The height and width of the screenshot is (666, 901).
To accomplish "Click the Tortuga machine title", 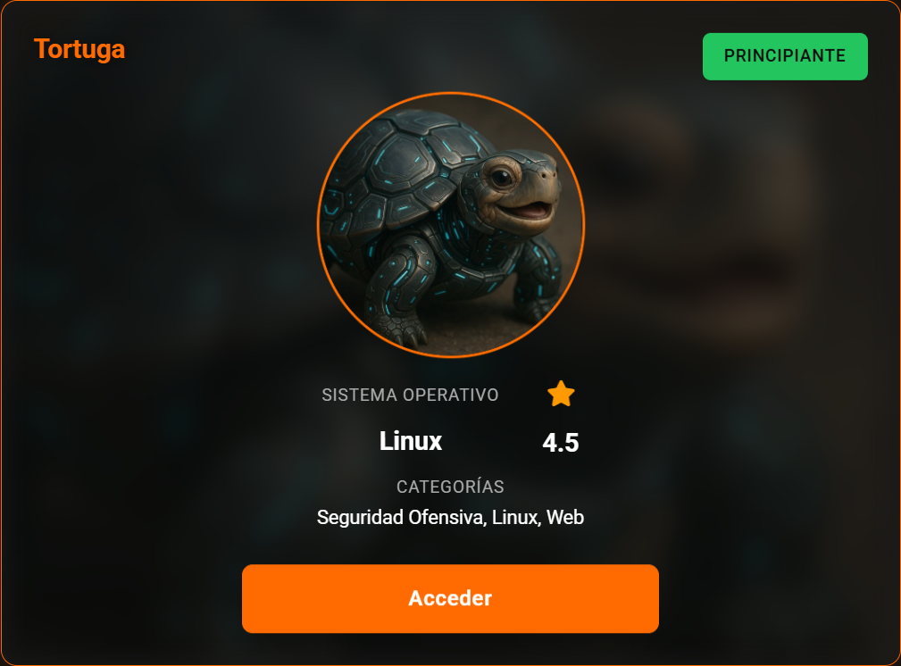I will 79,49.
